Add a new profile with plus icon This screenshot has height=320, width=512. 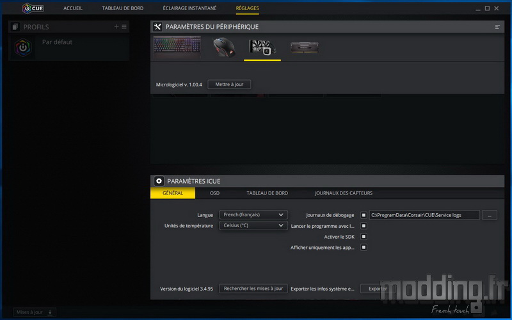tap(116, 26)
